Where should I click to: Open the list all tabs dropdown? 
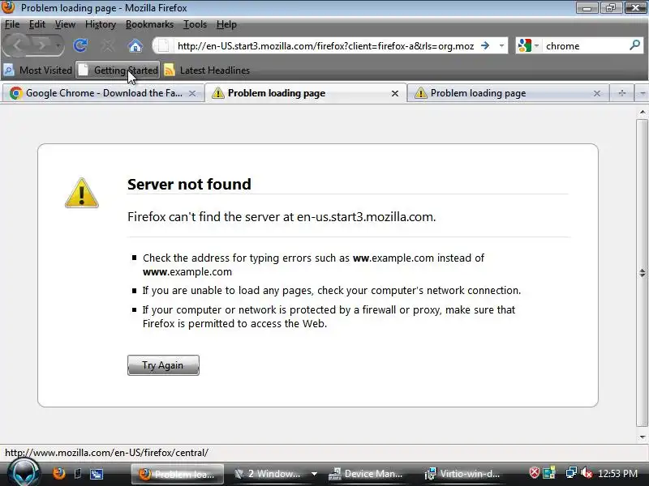[643, 93]
